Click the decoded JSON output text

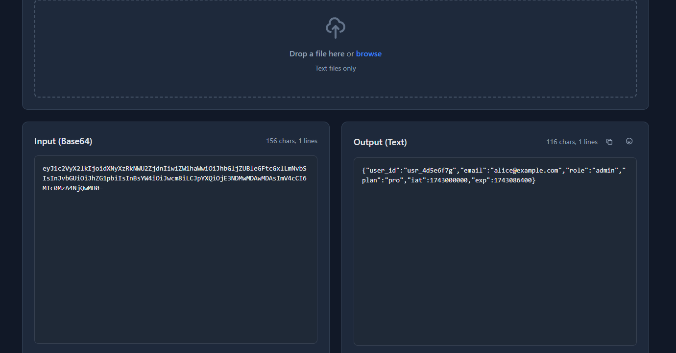coord(495,175)
